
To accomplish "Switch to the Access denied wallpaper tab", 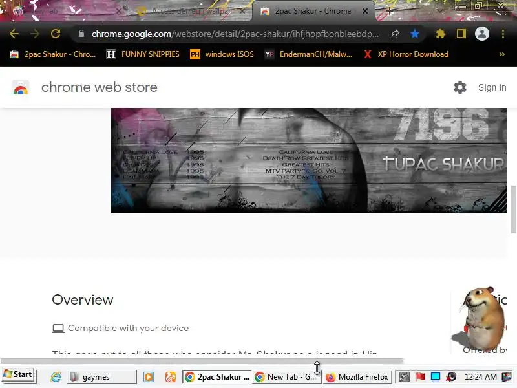I will (190, 11).
